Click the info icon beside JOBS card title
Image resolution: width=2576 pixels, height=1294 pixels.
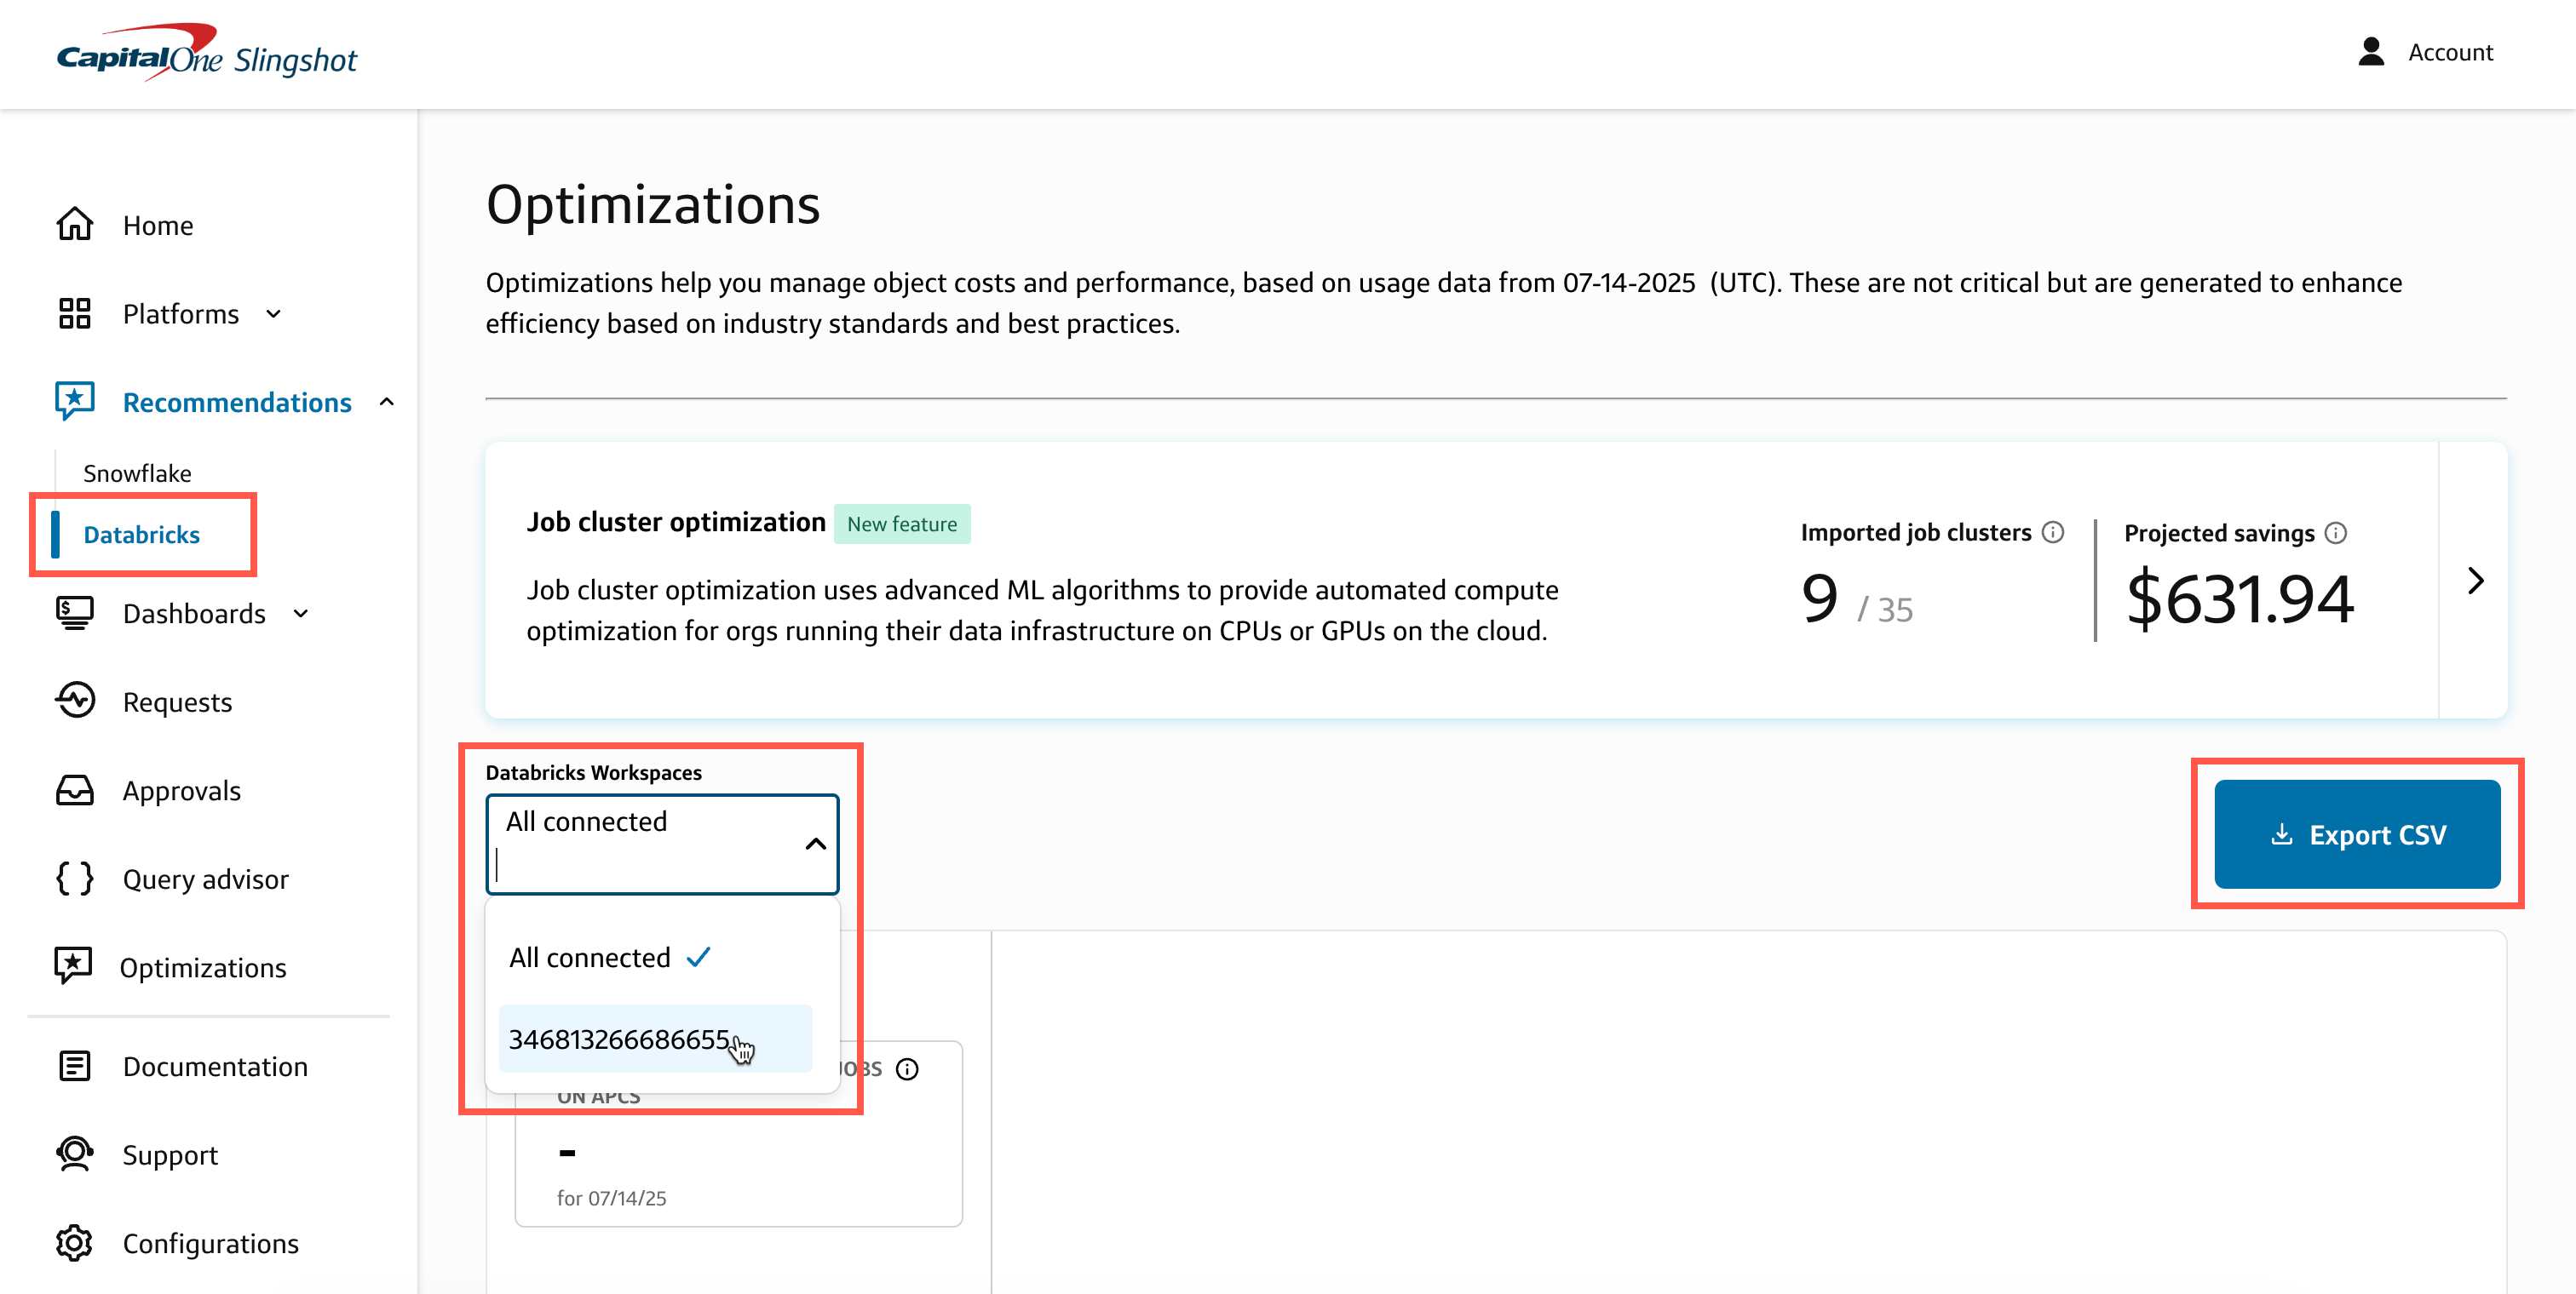tap(907, 1070)
